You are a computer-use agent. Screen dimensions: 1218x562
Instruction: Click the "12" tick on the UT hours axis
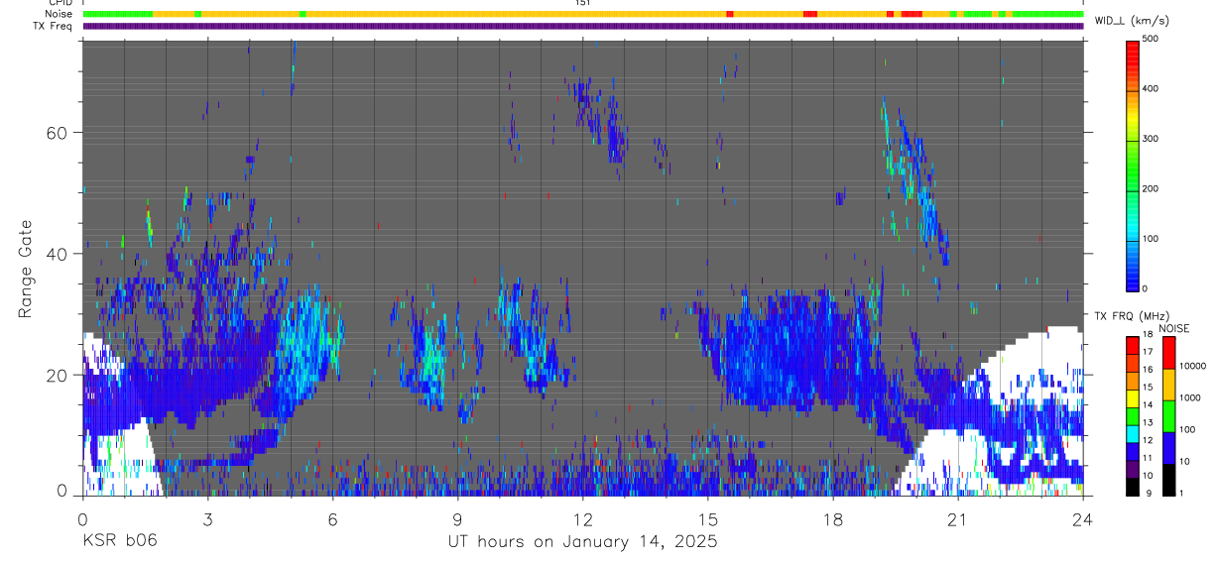click(582, 518)
